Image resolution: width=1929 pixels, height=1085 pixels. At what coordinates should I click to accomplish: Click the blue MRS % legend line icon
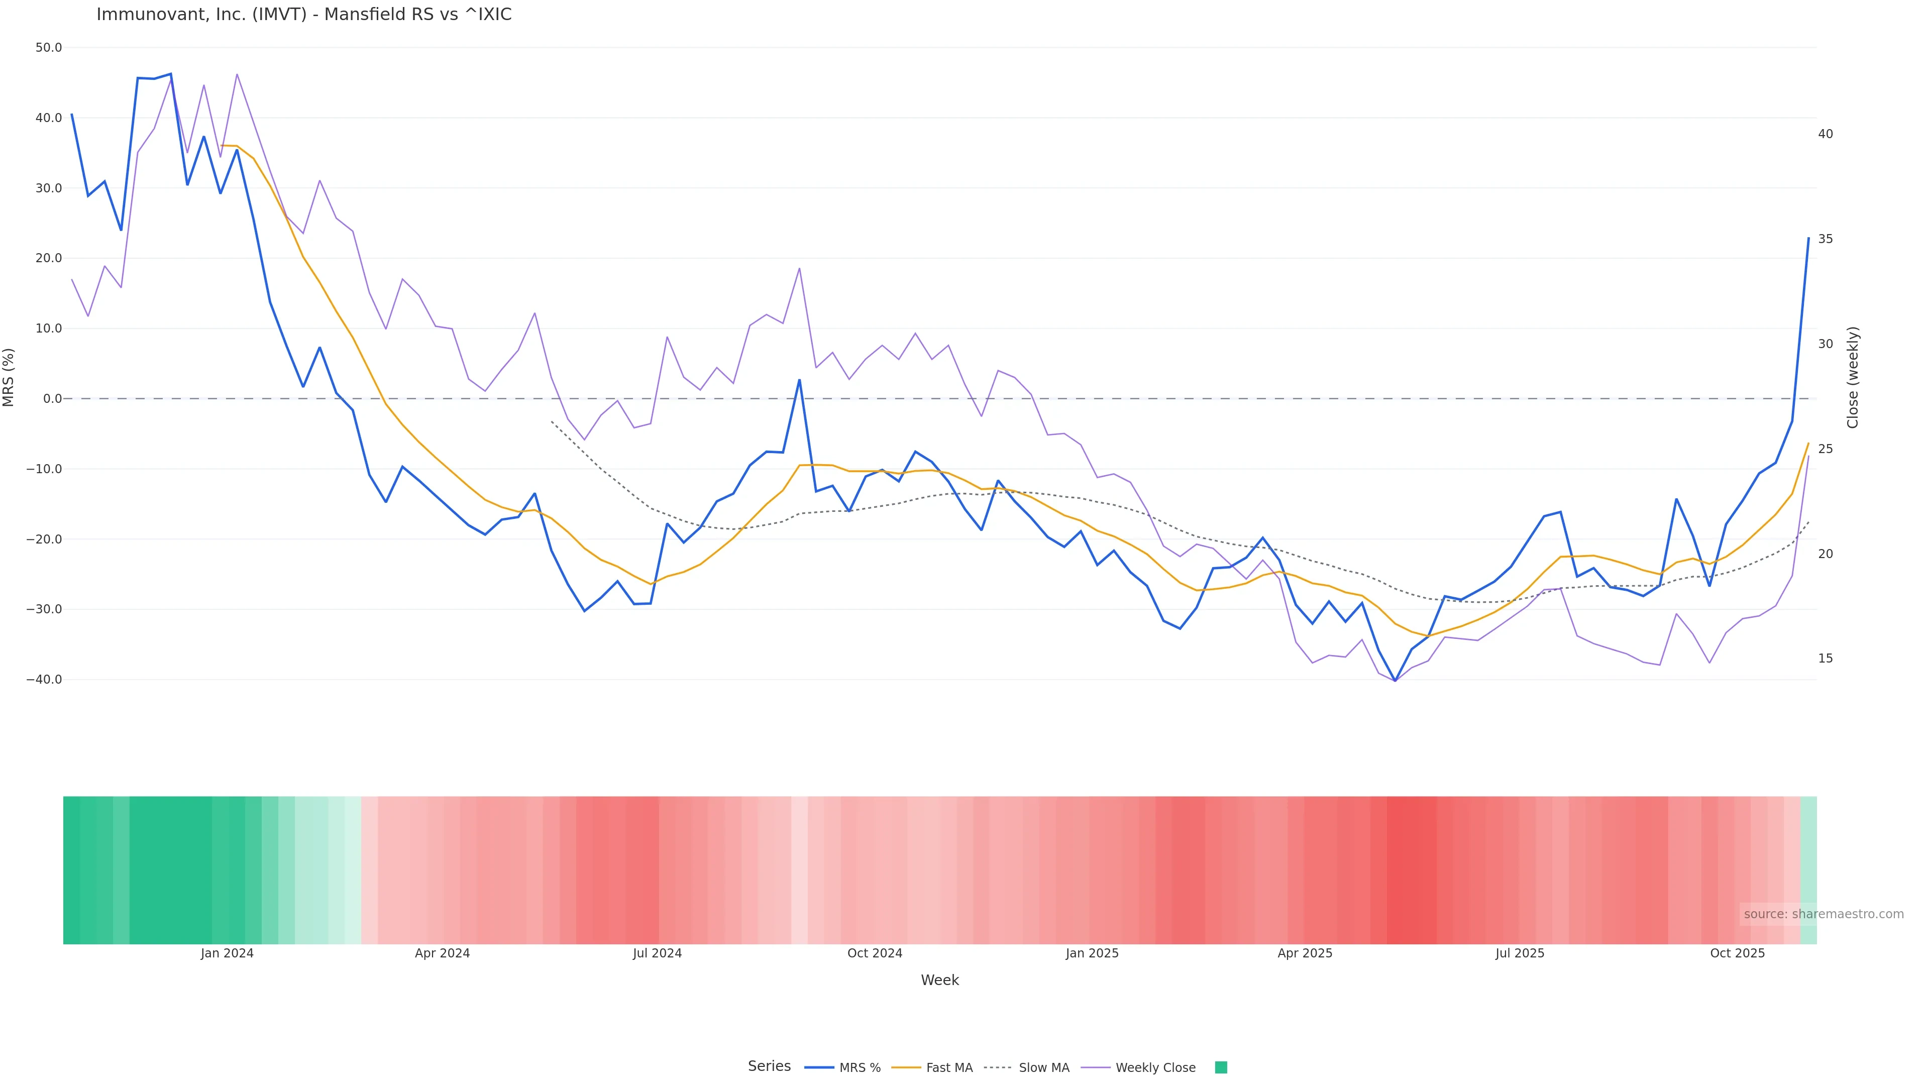(818, 1068)
